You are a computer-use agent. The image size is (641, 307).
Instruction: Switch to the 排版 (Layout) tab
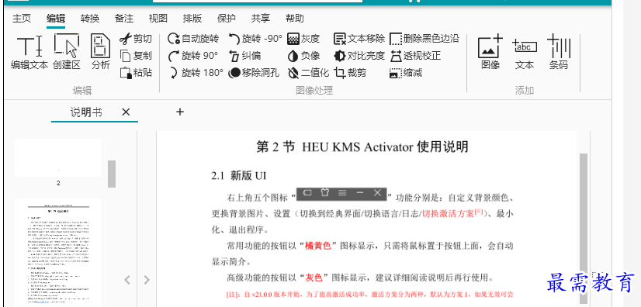coord(192,19)
